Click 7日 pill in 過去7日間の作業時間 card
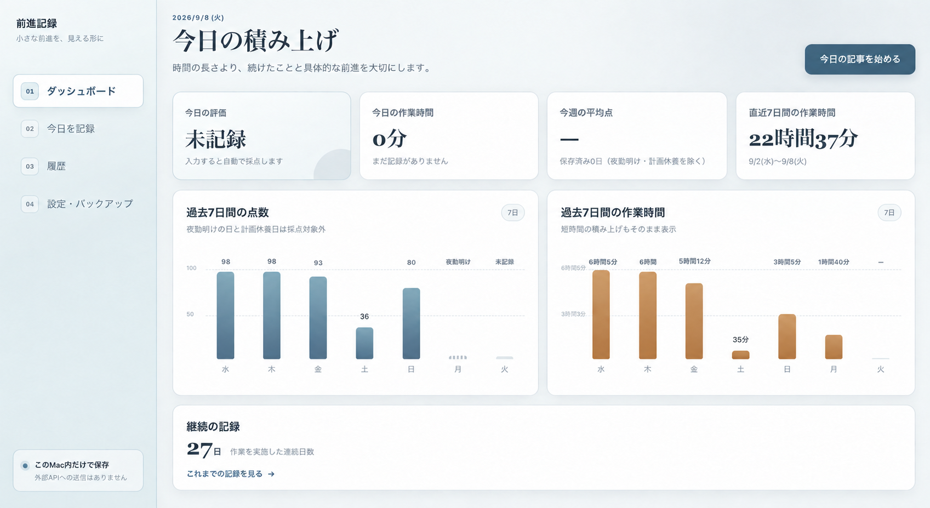 click(889, 213)
